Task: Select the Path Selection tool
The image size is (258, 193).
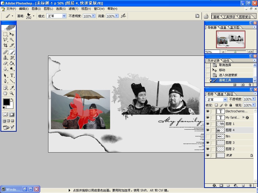Action: coord(5,75)
